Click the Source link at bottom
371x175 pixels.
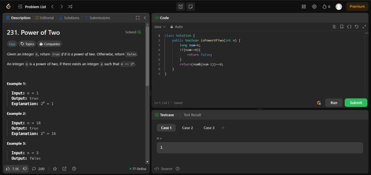163,169
